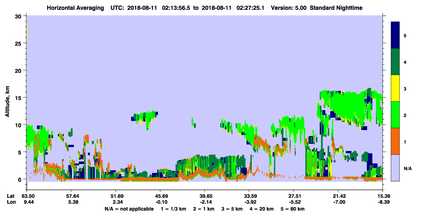Select latitude value 63.50
This screenshot has width=425, height=218.
click(x=28, y=196)
